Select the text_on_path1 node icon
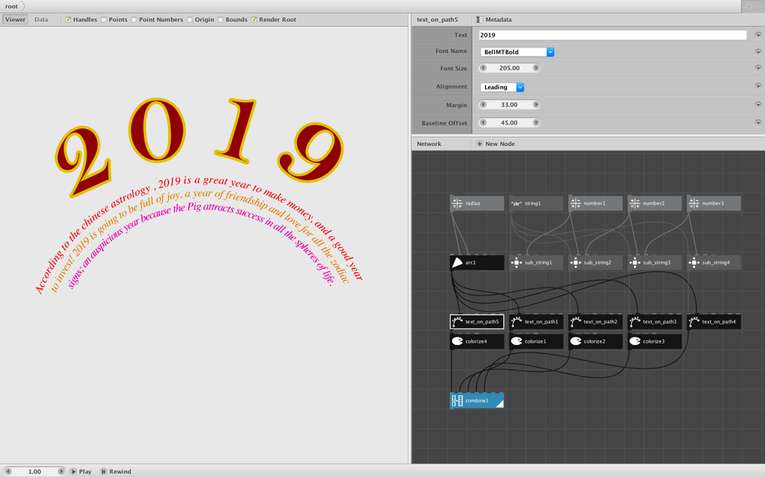Screen dimensions: 765x478 [516, 321]
